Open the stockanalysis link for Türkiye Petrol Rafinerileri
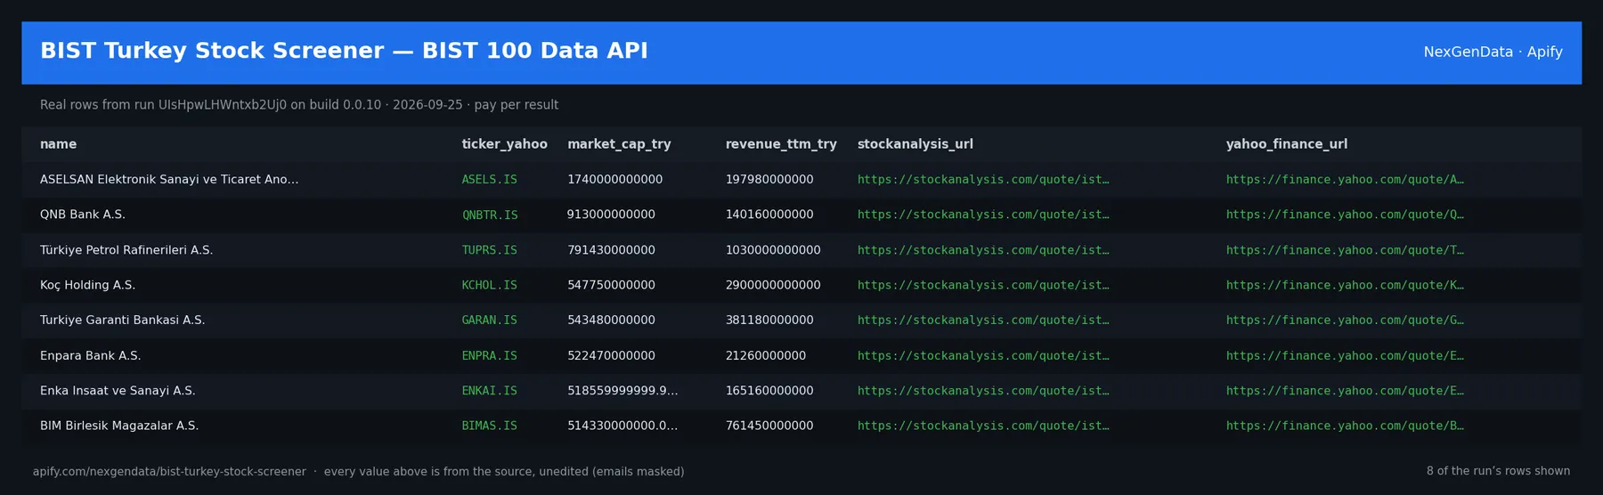 click(983, 250)
